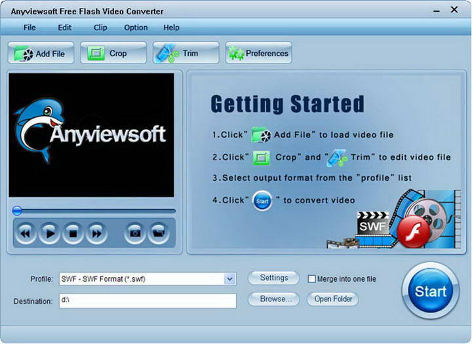Image resolution: width=472 pixels, height=344 pixels.
Task: Click the preview seek slider handle
Action: [17, 211]
